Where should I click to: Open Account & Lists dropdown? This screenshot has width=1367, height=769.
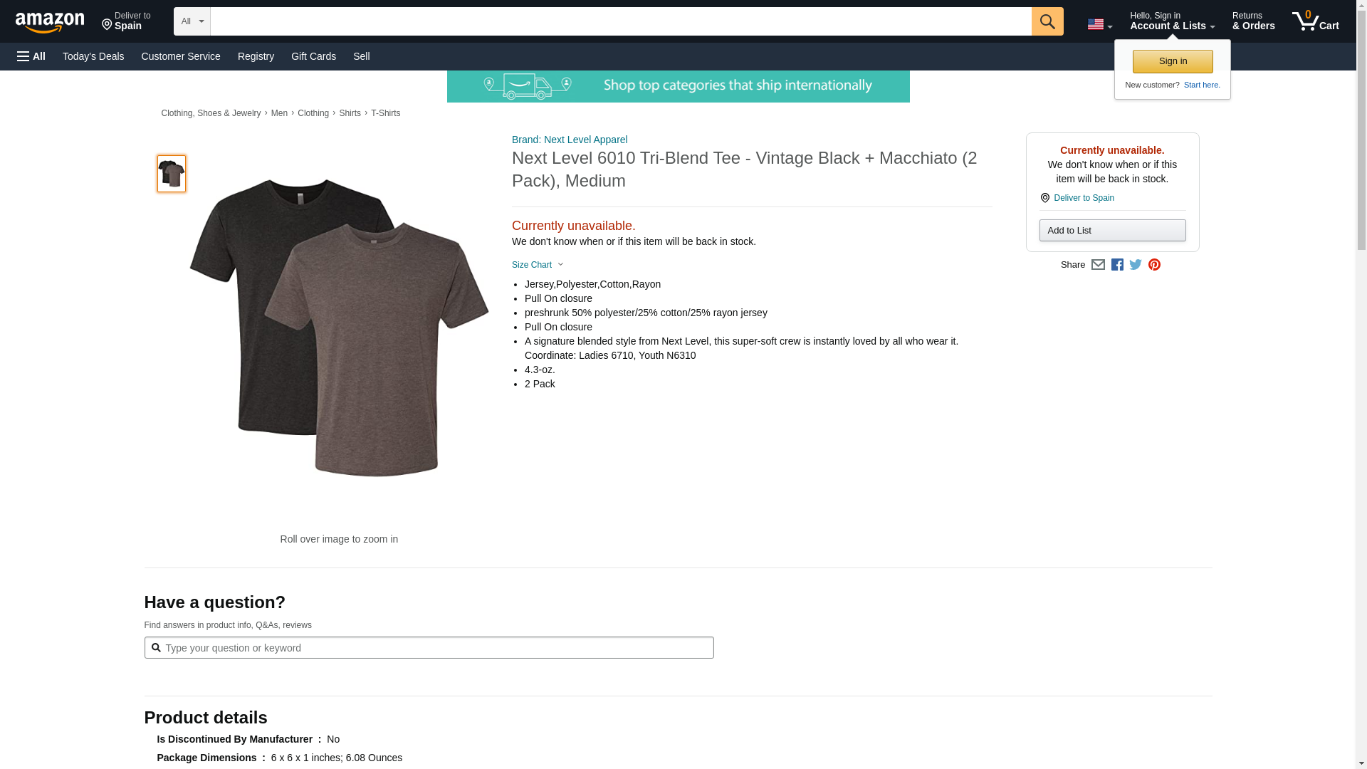tap(1172, 21)
